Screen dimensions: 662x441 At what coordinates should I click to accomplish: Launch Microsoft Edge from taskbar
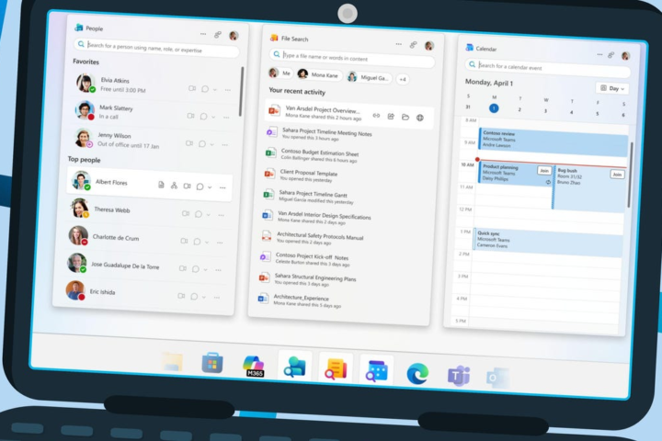coord(417,373)
